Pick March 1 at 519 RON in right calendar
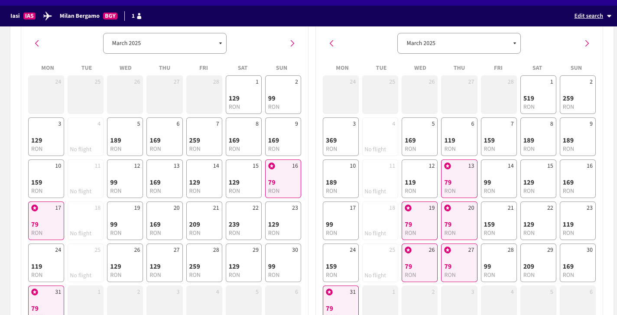The image size is (617, 315). [x=538, y=95]
